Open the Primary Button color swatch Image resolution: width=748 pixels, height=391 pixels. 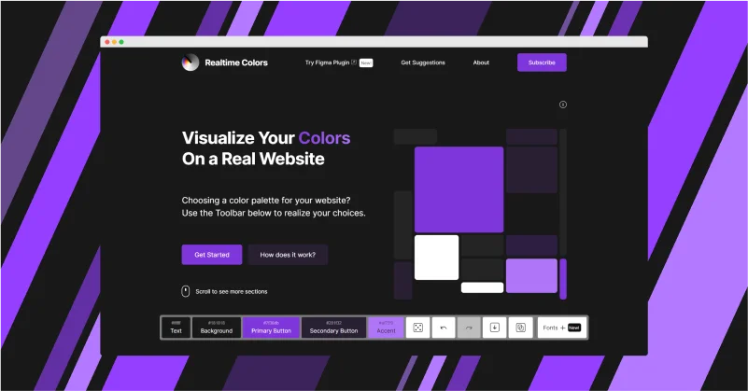tap(271, 328)
